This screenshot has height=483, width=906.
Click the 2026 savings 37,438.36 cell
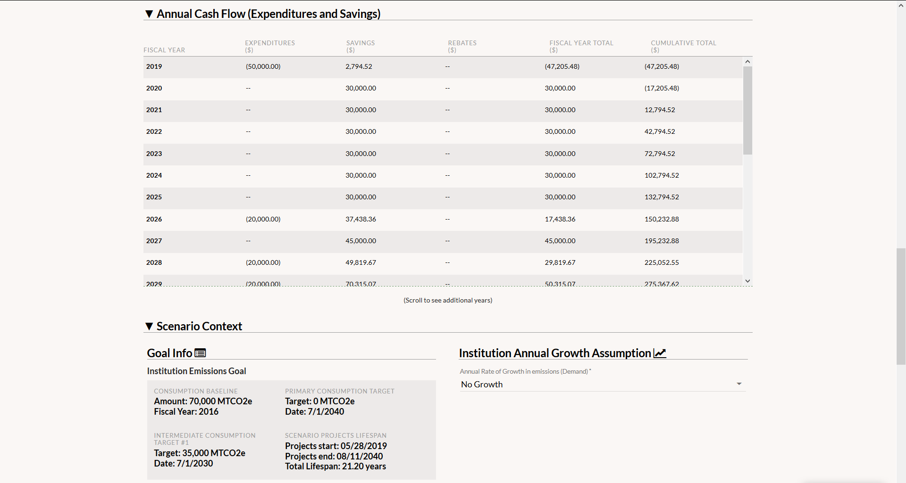[x=361, y=219]
